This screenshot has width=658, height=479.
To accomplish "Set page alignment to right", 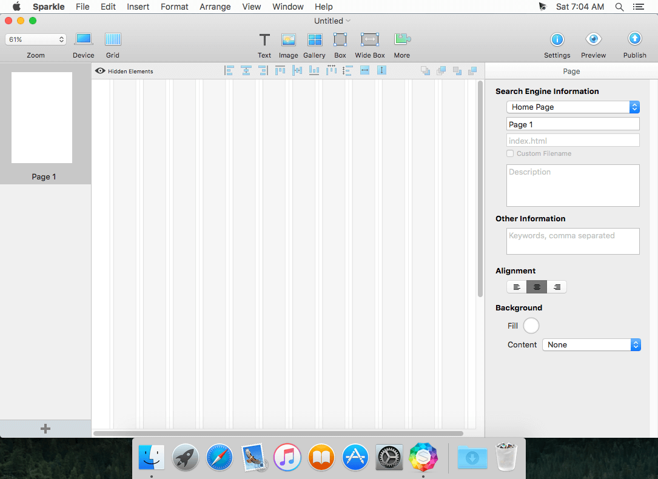I will [x=557, y=287].
